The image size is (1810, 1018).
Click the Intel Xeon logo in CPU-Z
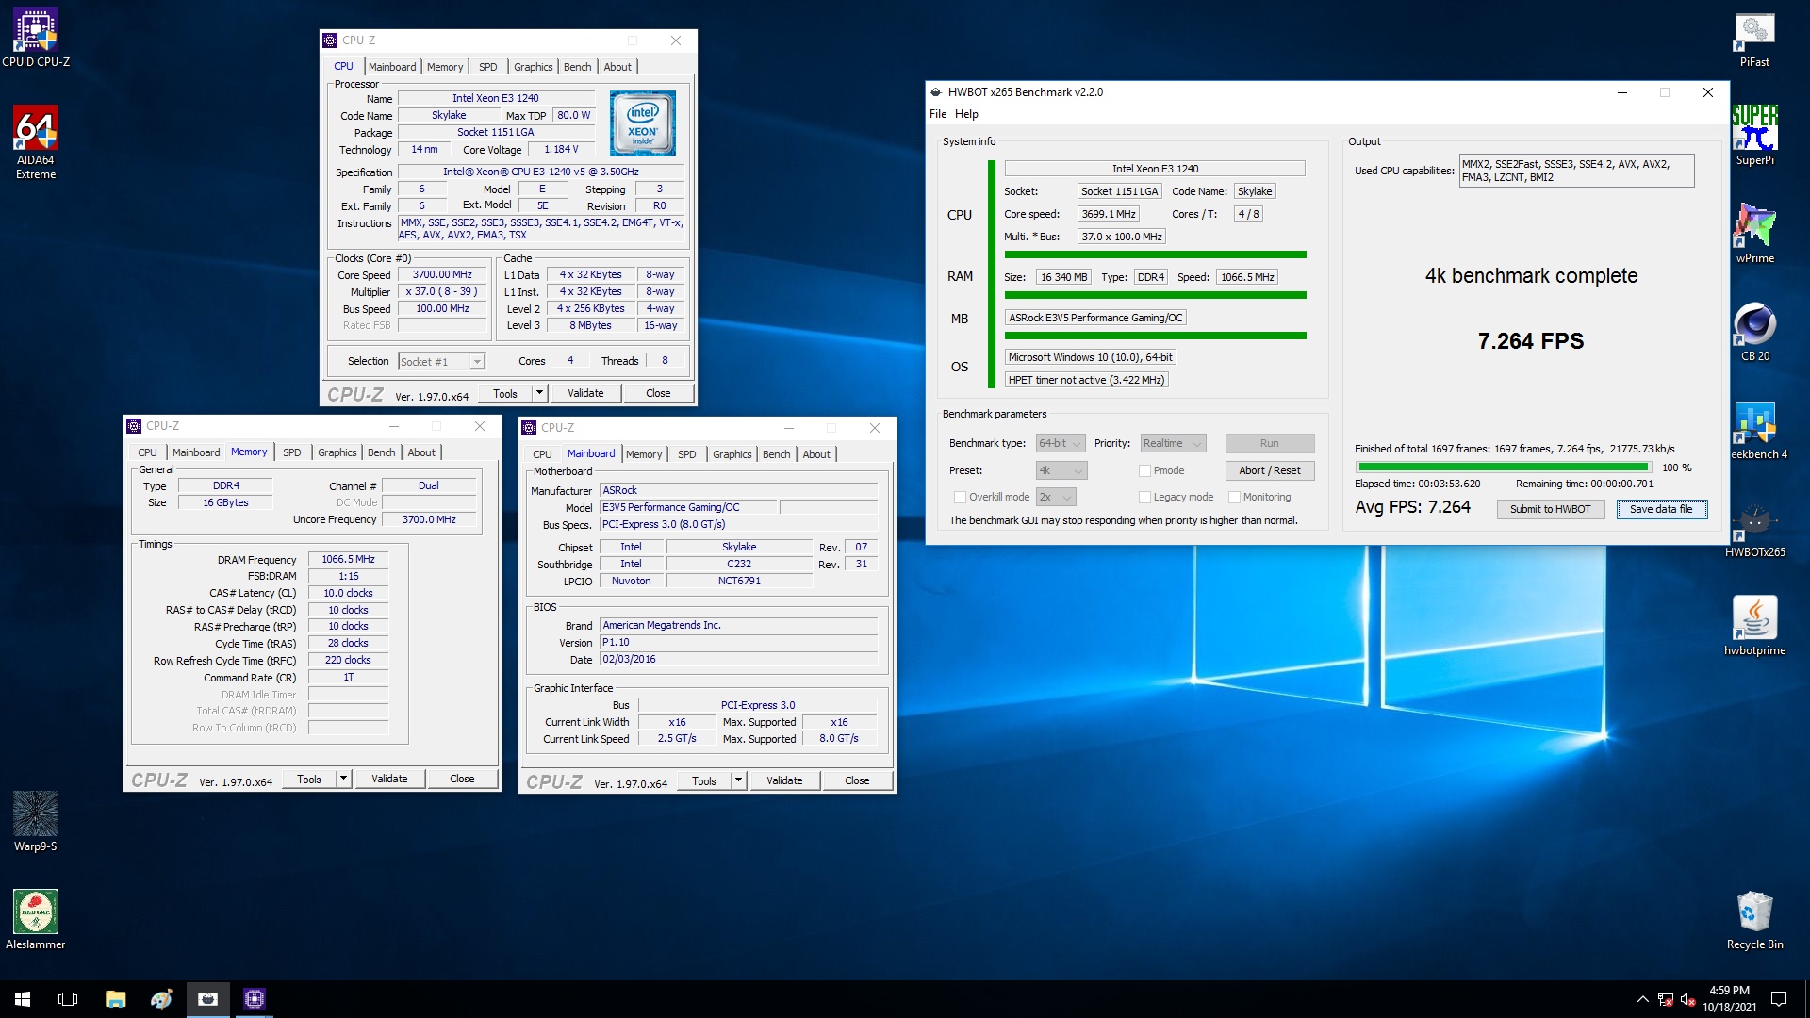coord(643,123)
